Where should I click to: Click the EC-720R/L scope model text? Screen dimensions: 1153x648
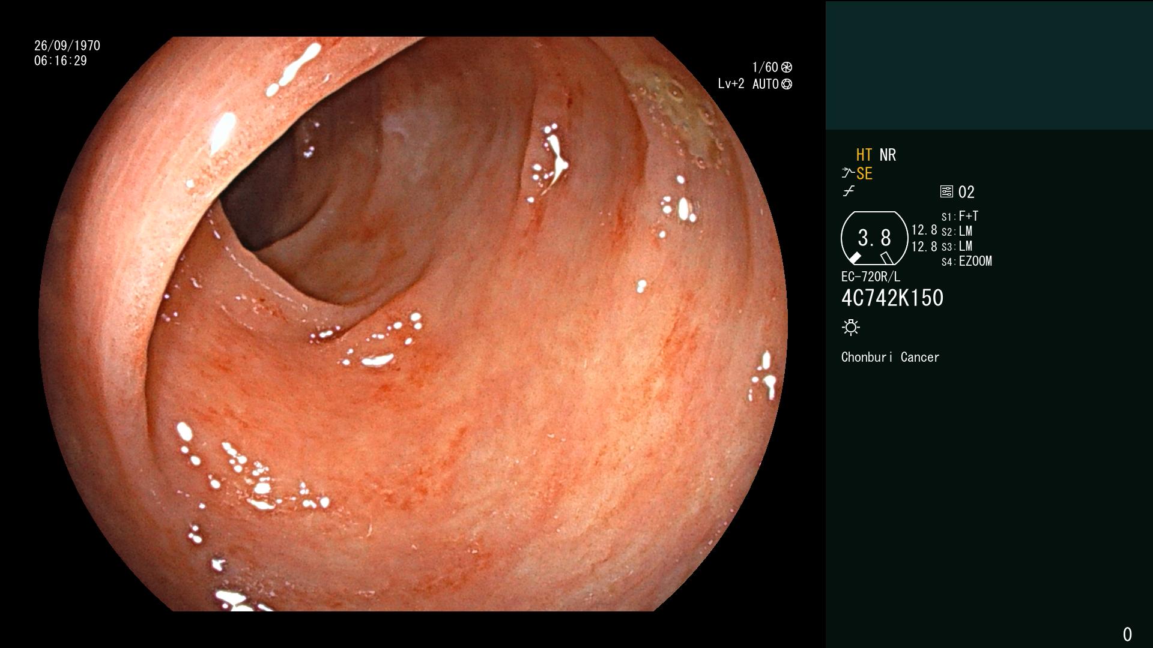click(x=871, y=277)
